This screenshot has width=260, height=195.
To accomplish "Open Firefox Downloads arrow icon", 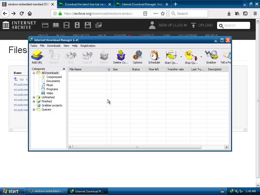I will [x=229, y=13].
